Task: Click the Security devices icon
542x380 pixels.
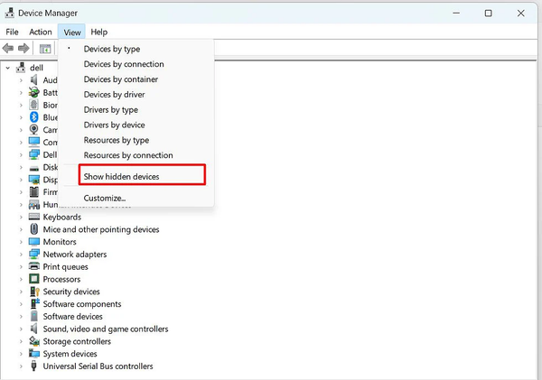Action: pyautogui.click(x=33, y=292)
